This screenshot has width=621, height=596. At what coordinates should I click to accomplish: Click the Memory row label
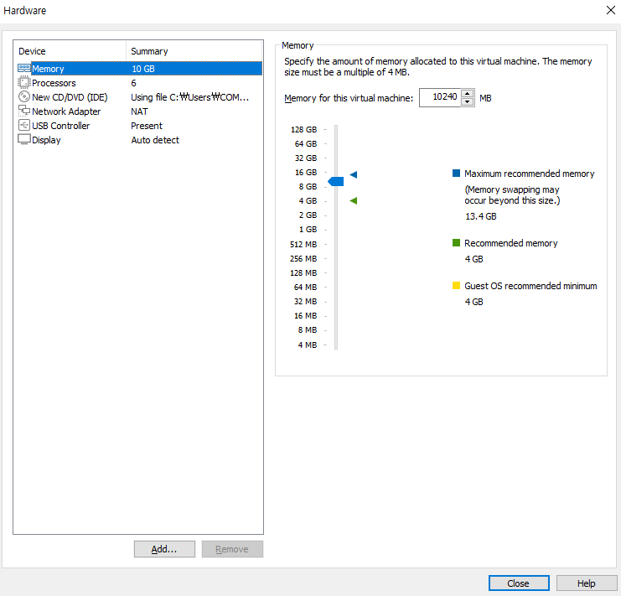[x=48, y=69]
